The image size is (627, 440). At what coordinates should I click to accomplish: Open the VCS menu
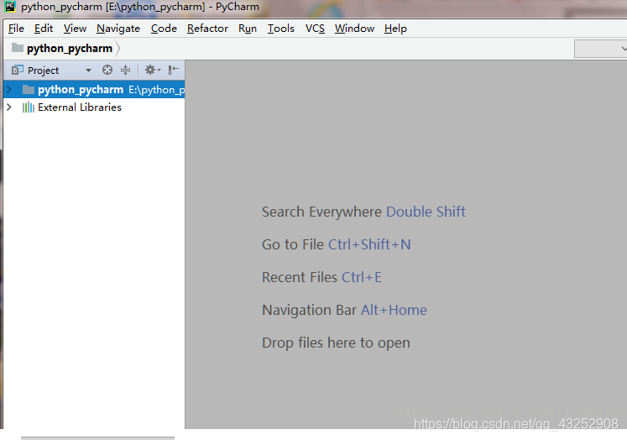coord(315,29)
